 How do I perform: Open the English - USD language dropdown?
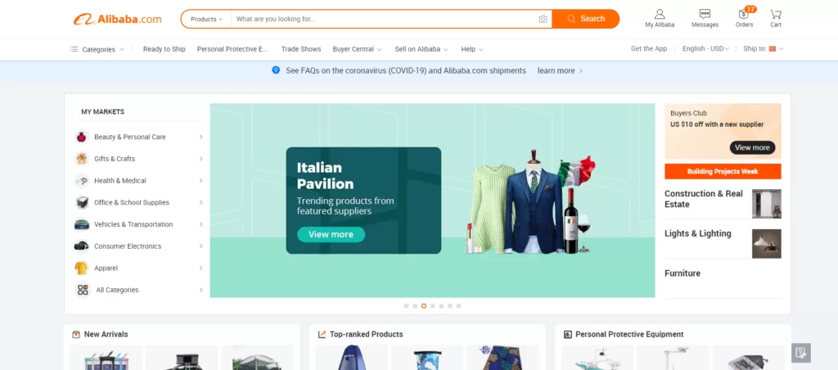coord(707,49)
